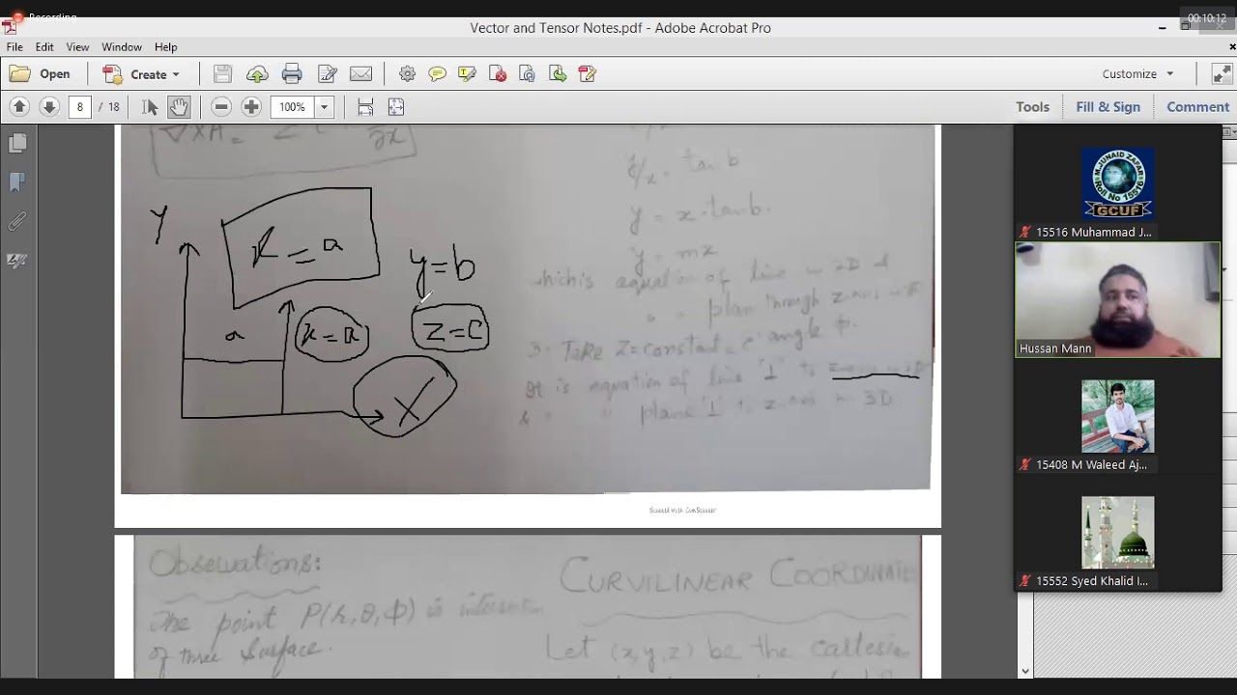The image size is (1237, 695).
Task: Print the document with printer icon
Action: tap(292, 74)
